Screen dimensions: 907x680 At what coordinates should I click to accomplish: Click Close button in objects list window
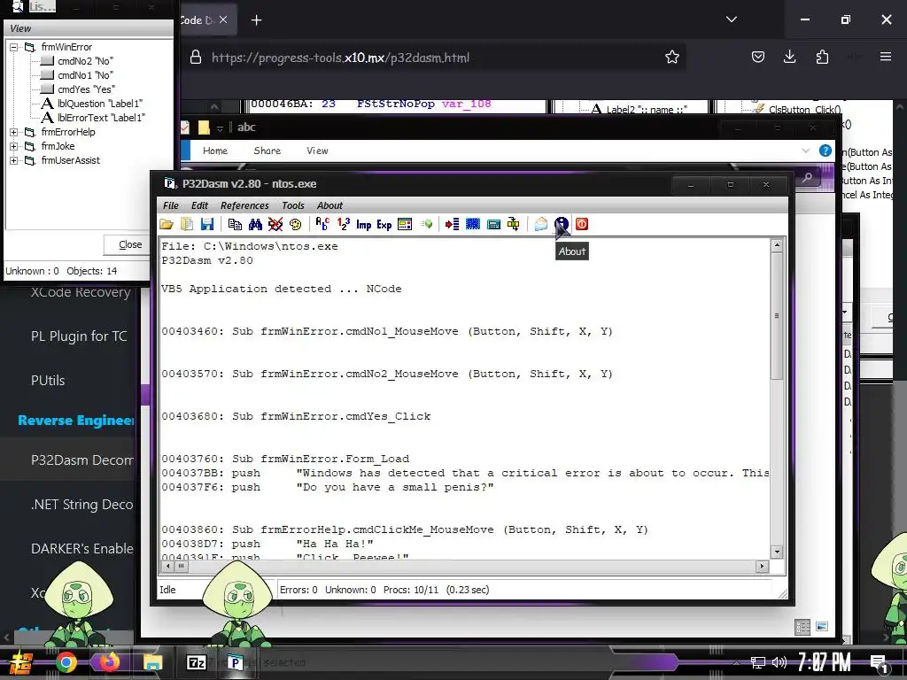pyautogui.click(x=129, y=244)
